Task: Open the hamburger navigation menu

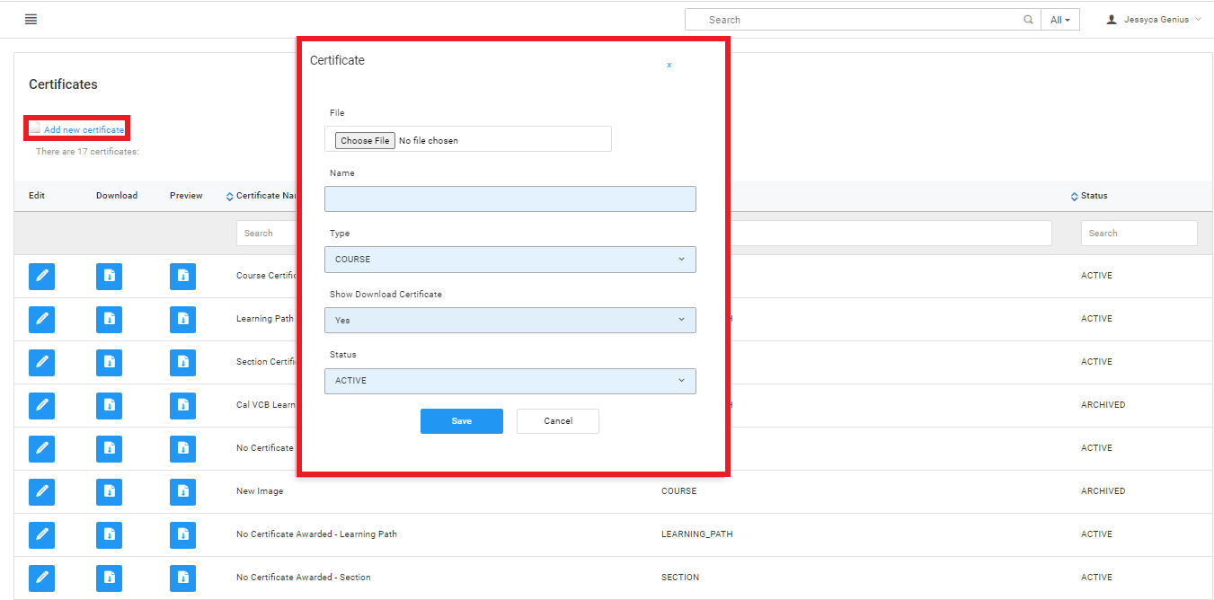Action: click(31, 19)
